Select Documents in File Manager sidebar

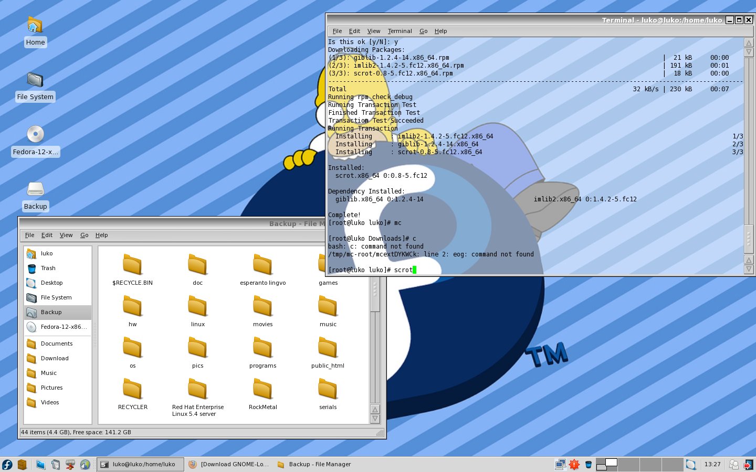58,344
